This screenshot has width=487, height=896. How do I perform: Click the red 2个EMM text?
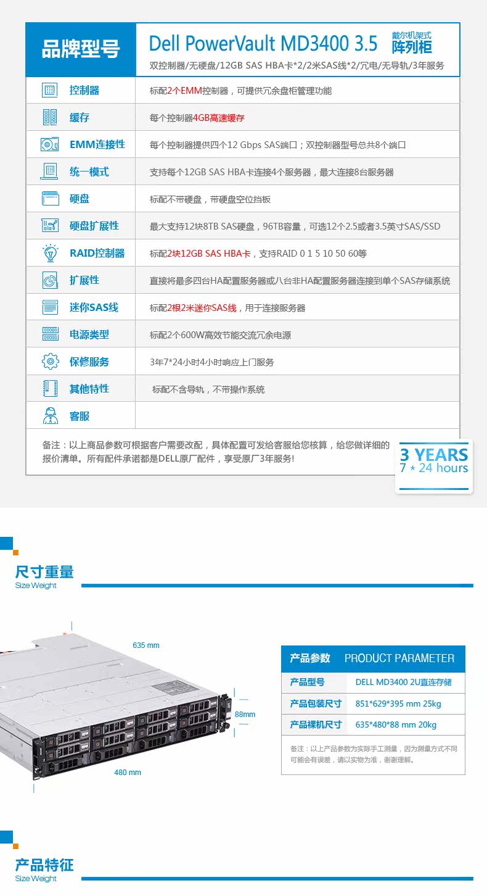[184, 91]
